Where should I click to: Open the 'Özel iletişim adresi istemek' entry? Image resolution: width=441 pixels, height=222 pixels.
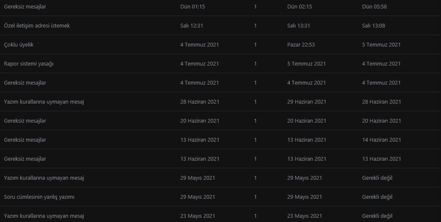tap(37, 26)
